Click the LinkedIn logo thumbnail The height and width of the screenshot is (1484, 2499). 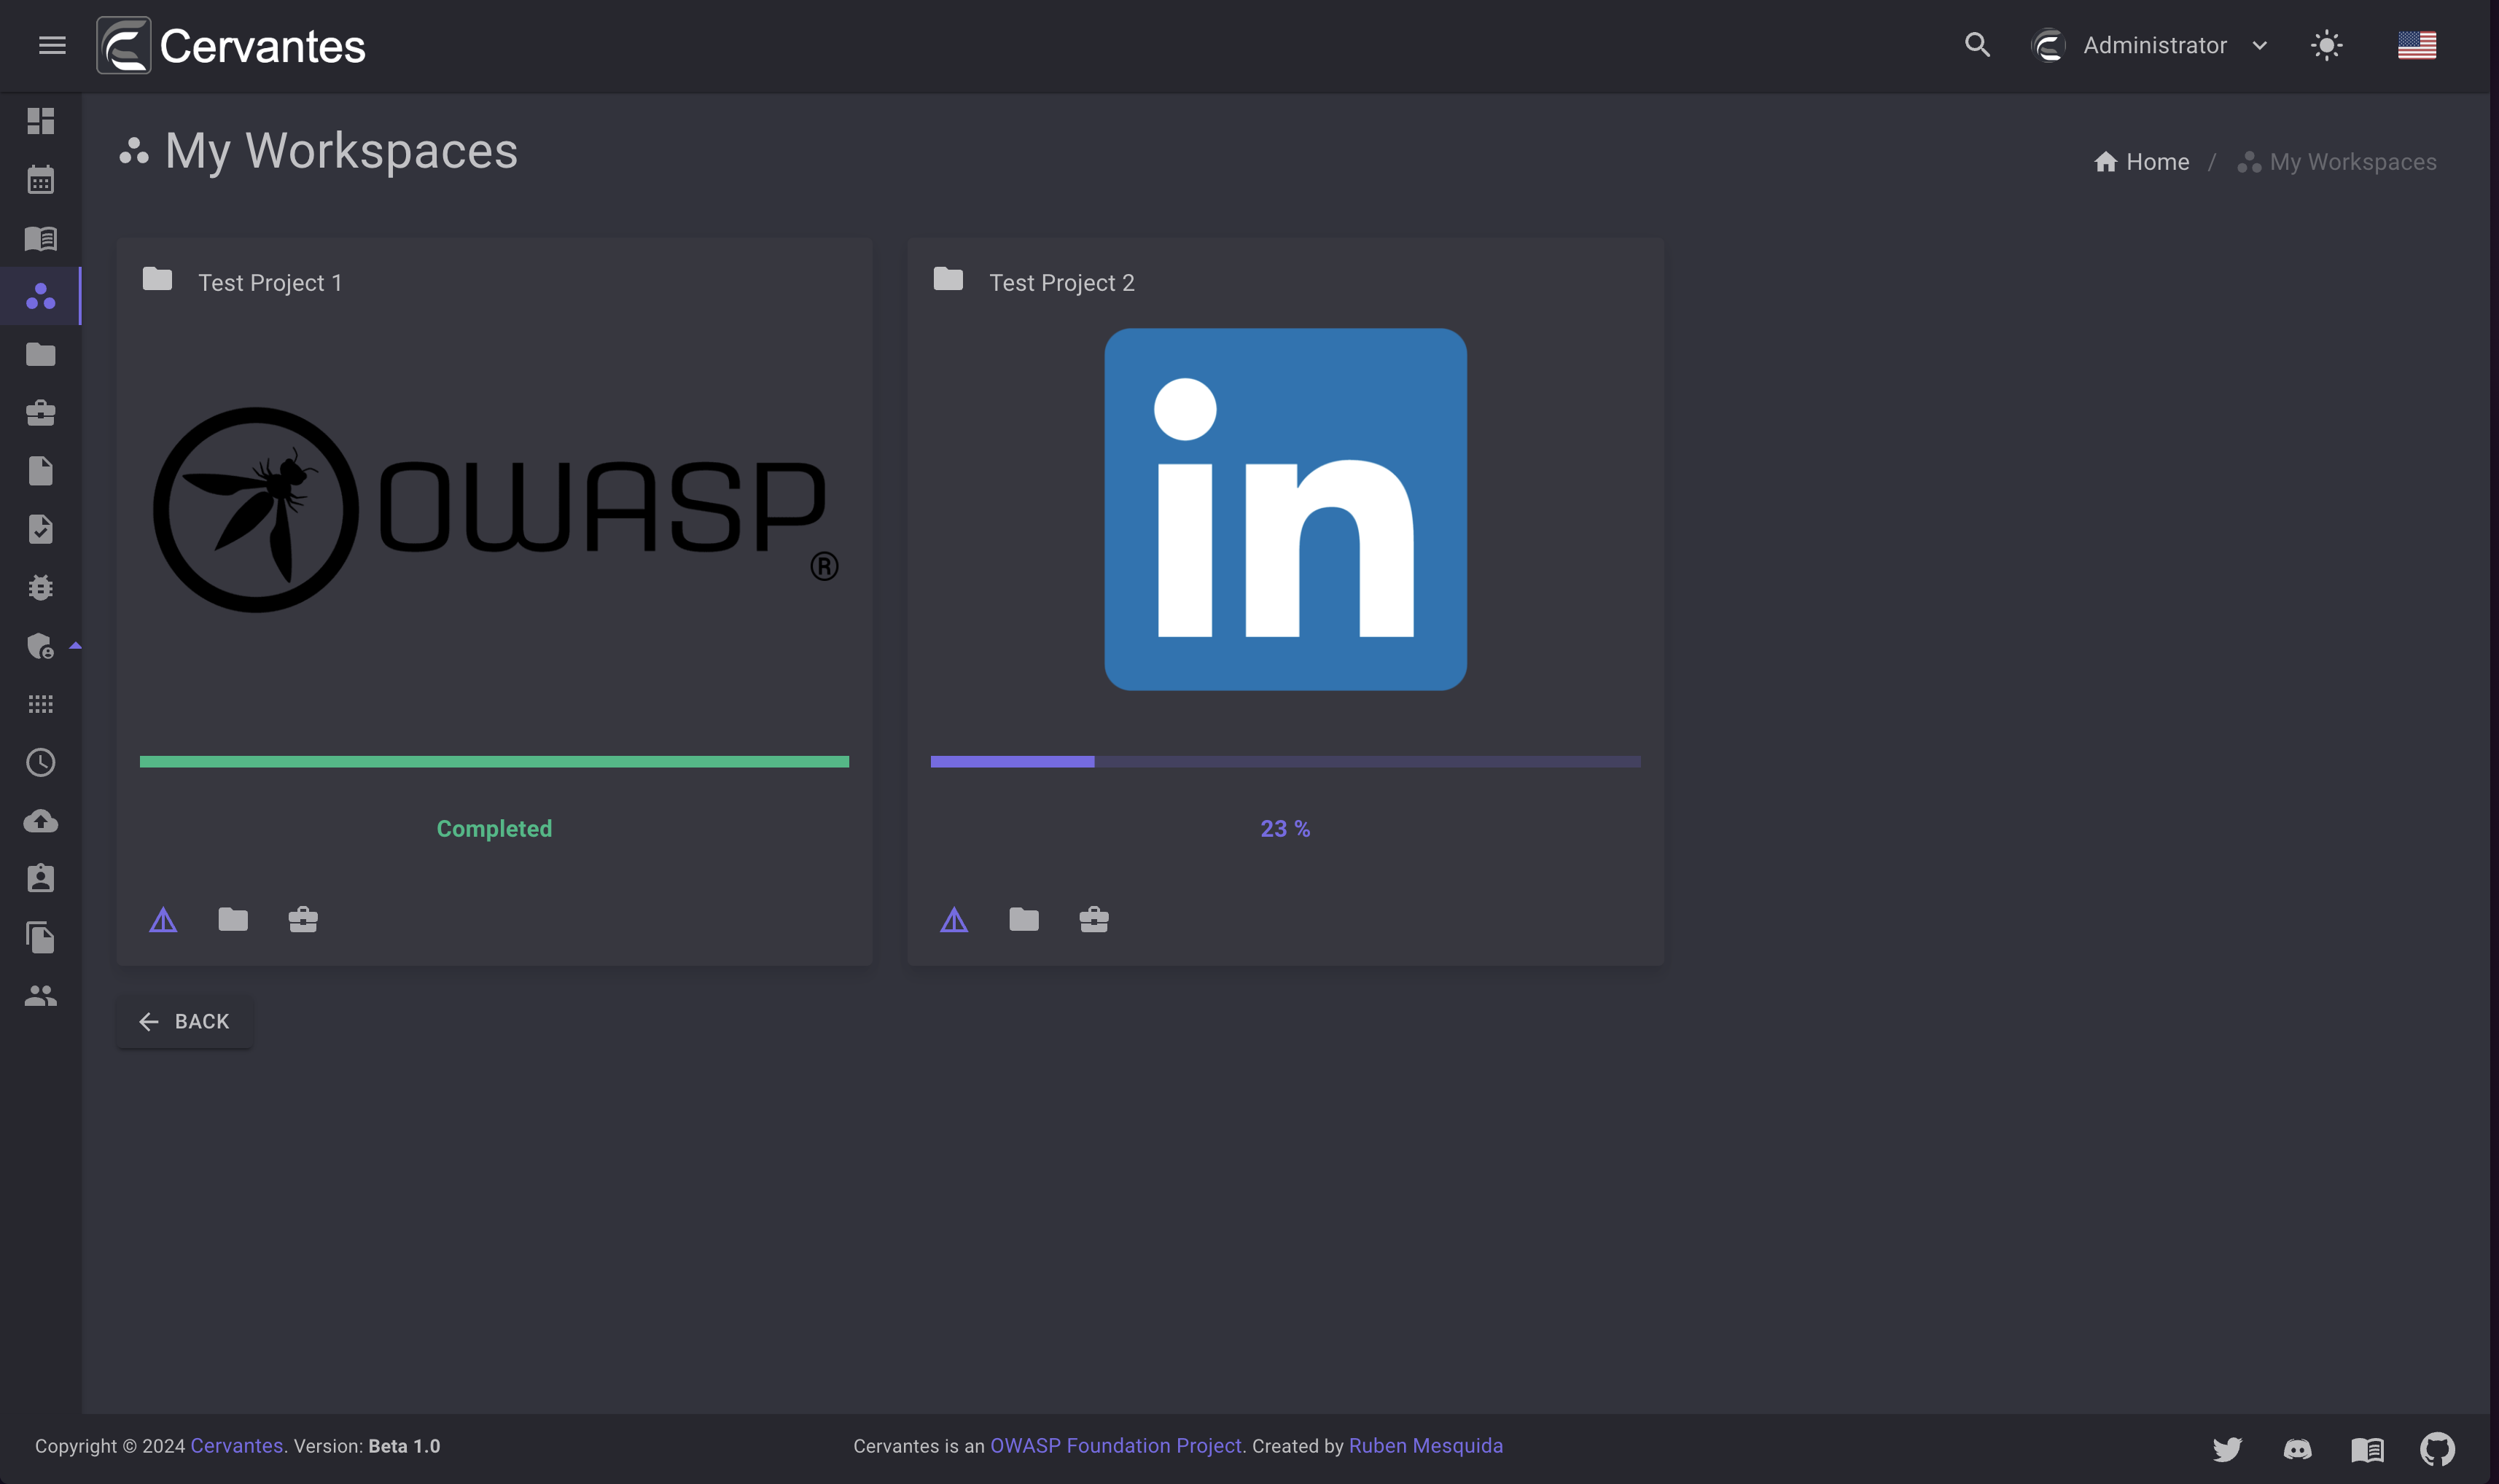point(1285,509)
